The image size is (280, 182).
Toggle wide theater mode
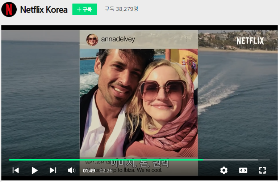pos(243,170)
